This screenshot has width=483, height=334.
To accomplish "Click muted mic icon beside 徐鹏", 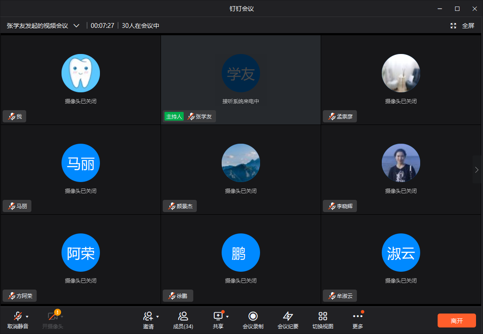I will pyautogui.click(x=172, y=296).
